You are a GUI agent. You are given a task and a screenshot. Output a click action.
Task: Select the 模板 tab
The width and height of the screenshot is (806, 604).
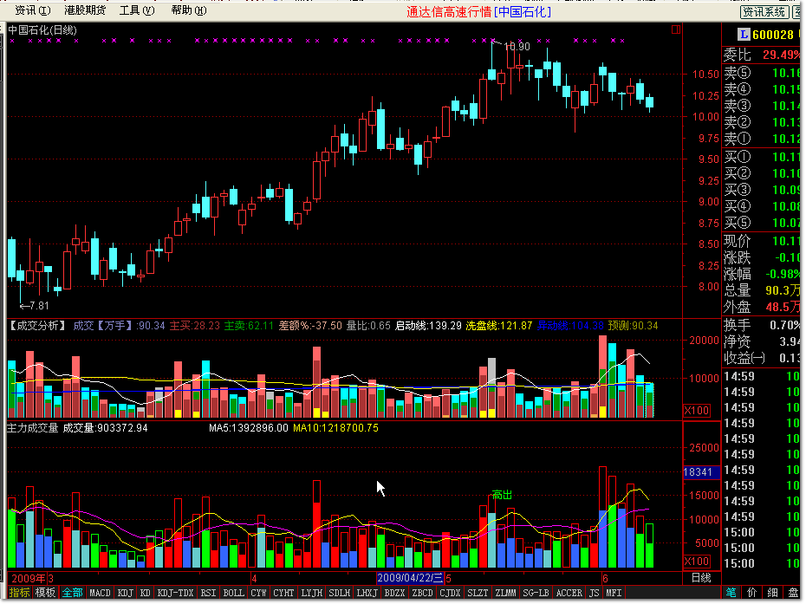(45, 593)
